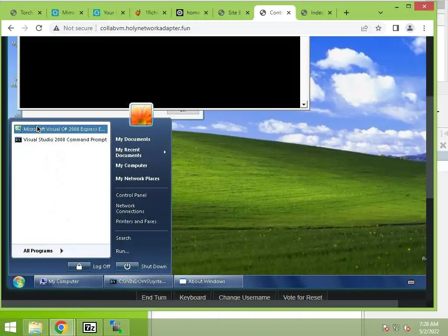Screen dimensions: 448x336
Task: Click the Visual C# Express icon in start menu
Action: [x=18, y=129]
